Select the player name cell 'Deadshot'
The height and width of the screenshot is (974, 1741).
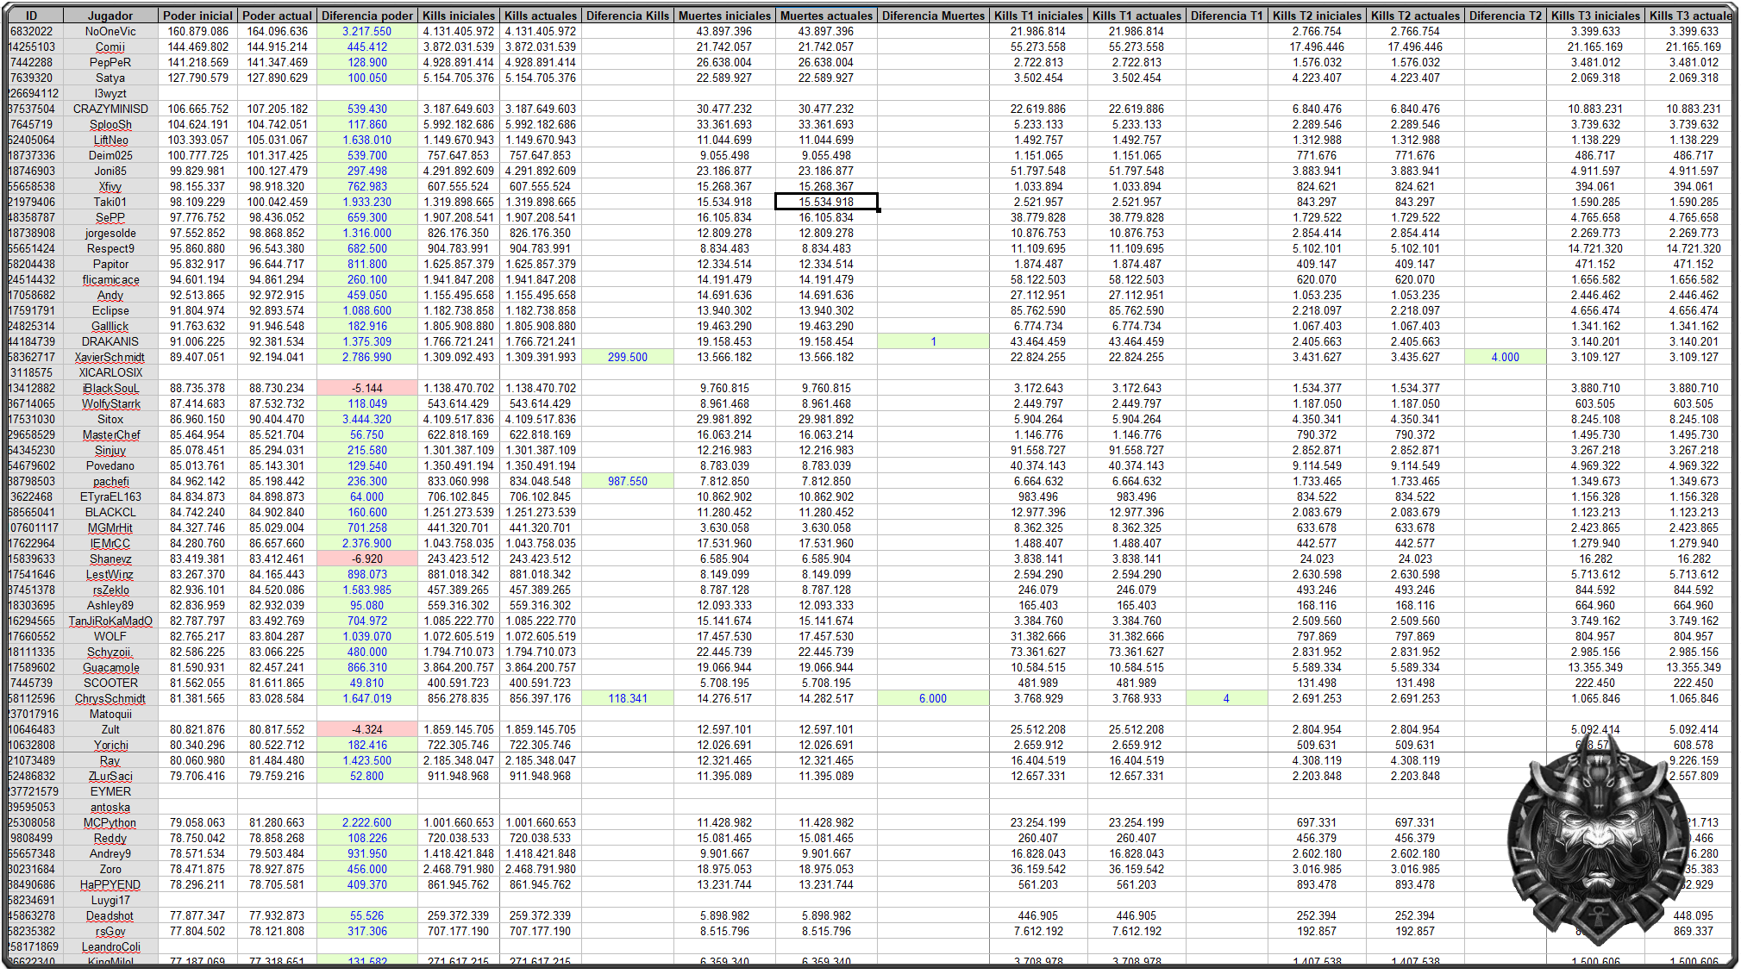click(x=110, y=915)
